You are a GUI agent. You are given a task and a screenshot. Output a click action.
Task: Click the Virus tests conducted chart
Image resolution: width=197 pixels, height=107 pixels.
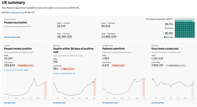point(173,88)
